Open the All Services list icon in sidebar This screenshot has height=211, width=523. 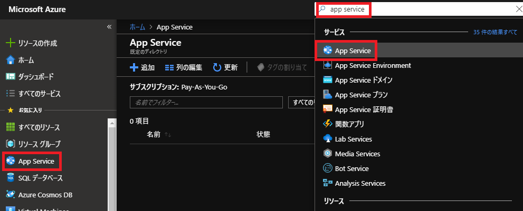click(x=11, y=94)
